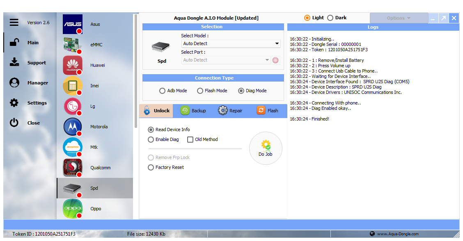This screenshot has width=463, height=241.
Task: Switch to the Repair tab
Action: click(230, 111)
